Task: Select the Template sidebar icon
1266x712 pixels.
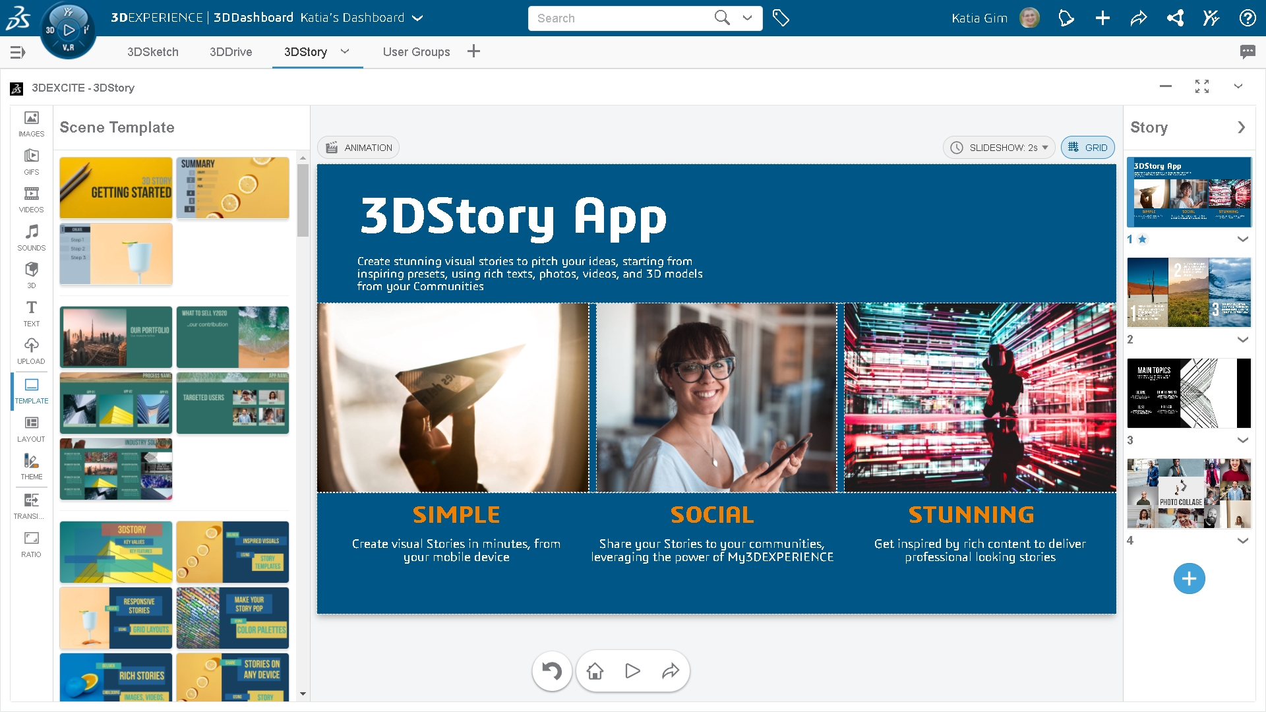Action: tap(31, 391)
